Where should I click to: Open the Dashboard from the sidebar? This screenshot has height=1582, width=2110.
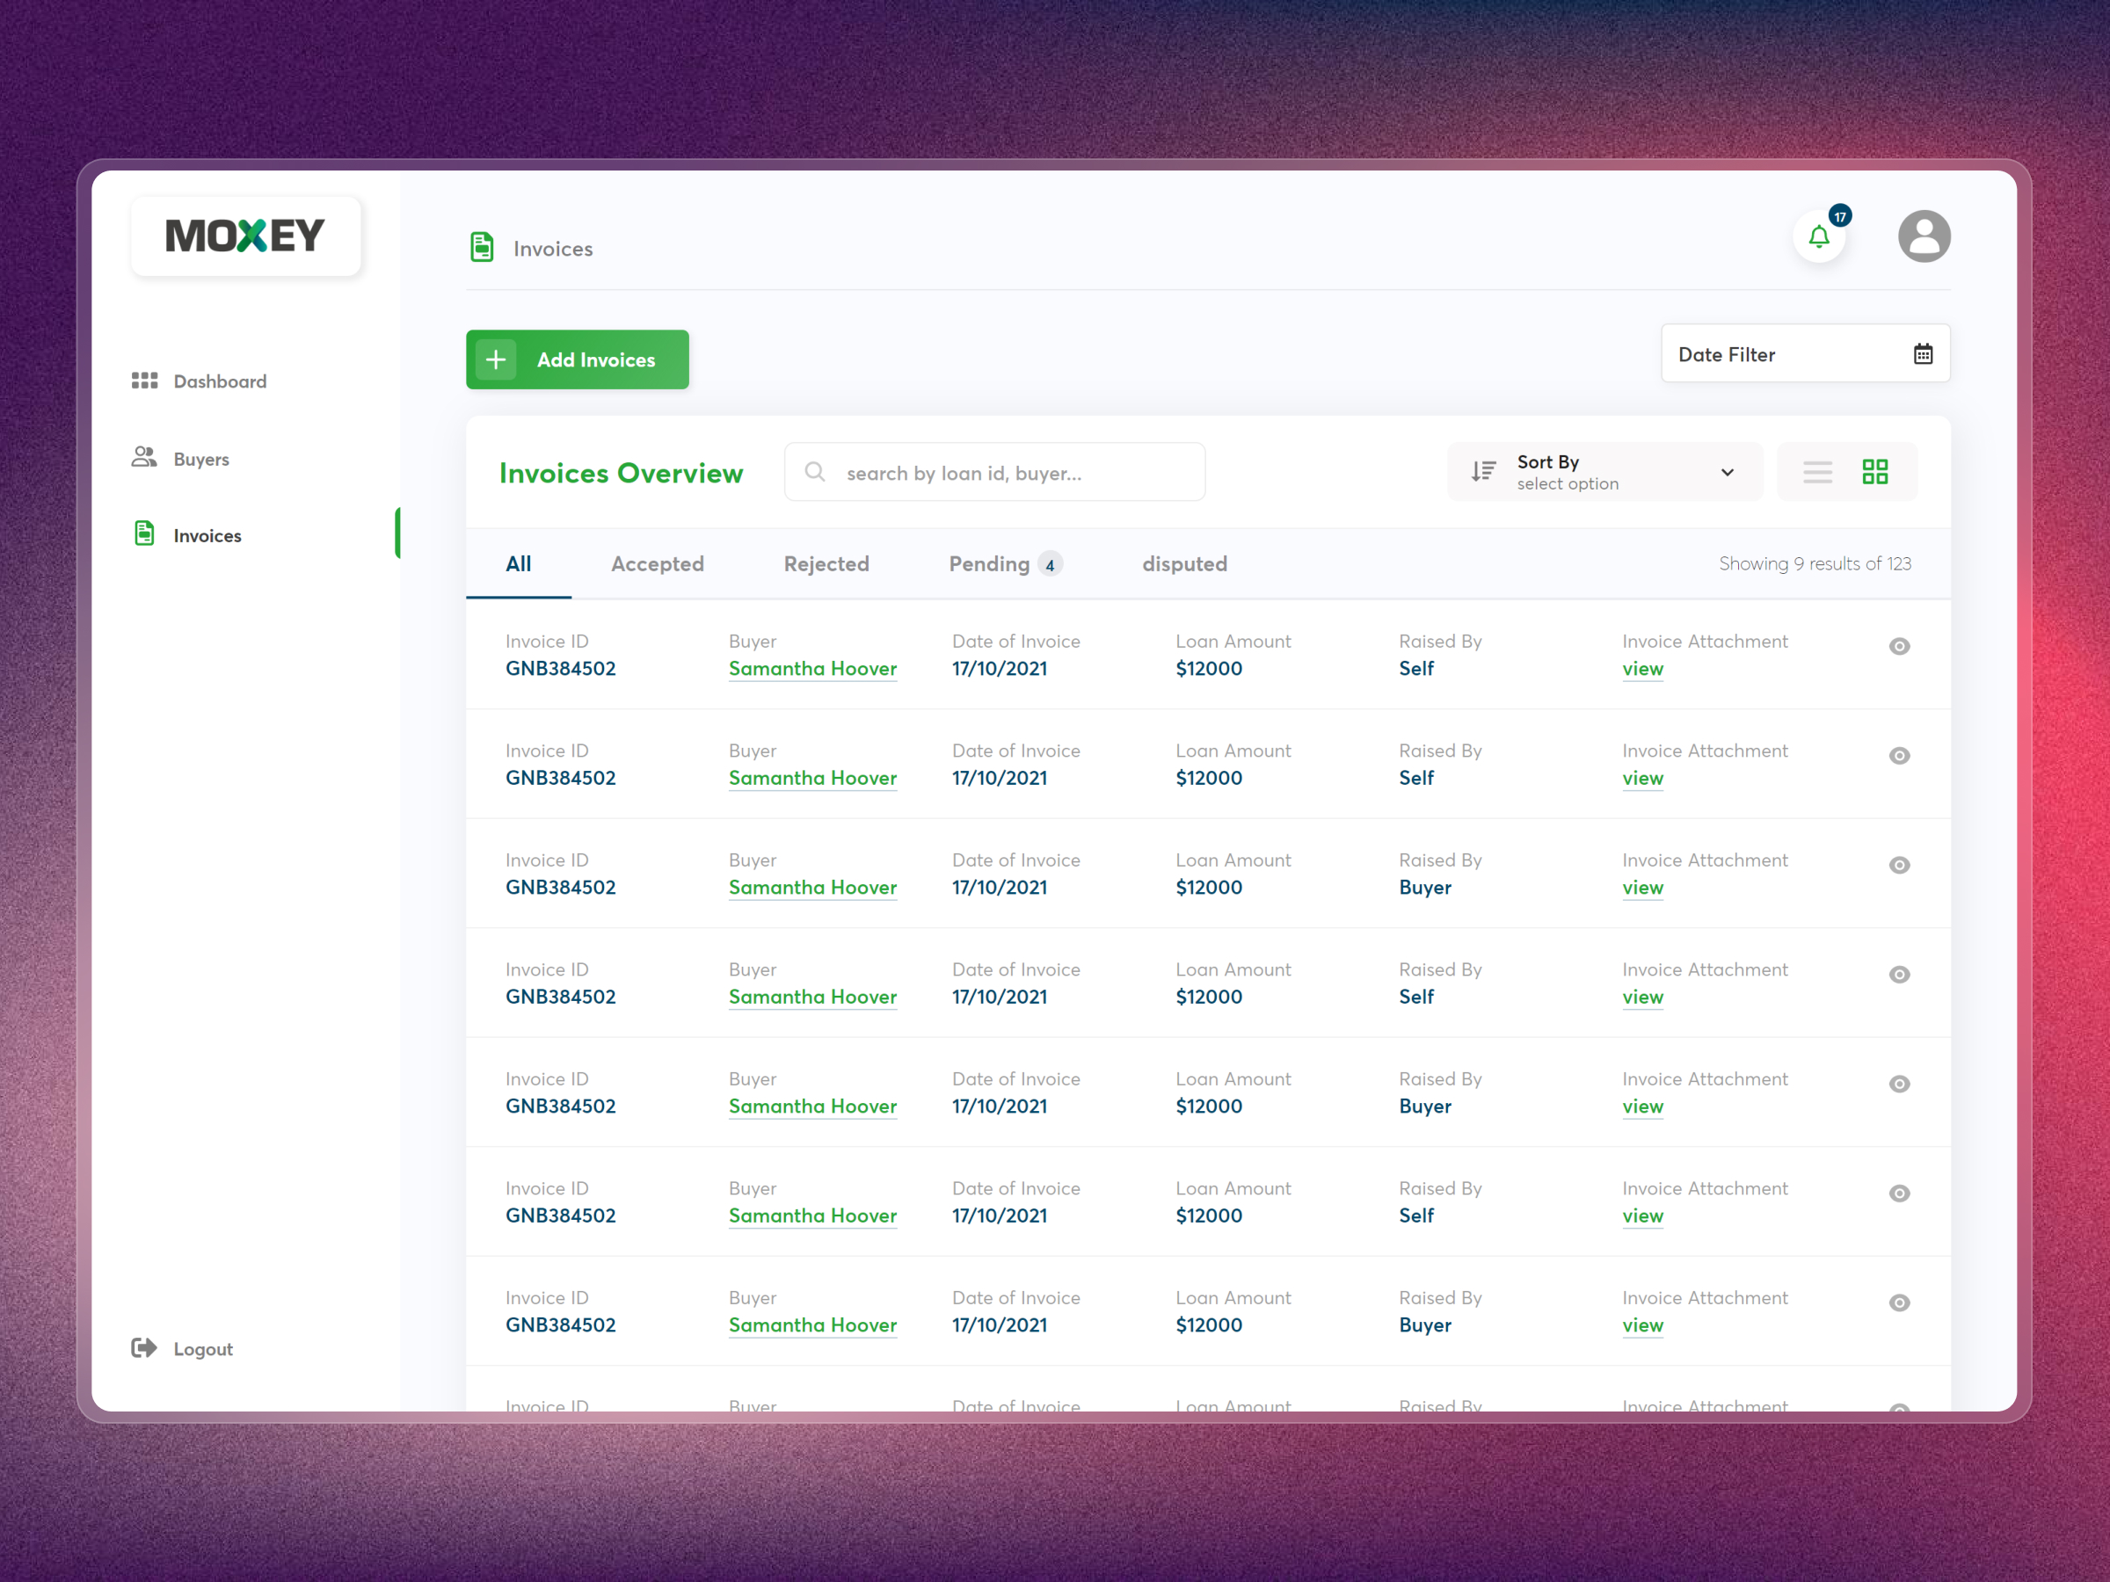(218, 381)
